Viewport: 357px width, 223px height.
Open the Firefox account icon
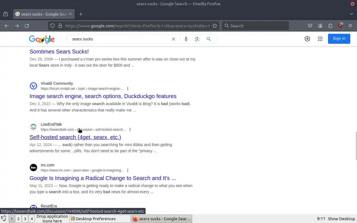[x=320, y=26]
